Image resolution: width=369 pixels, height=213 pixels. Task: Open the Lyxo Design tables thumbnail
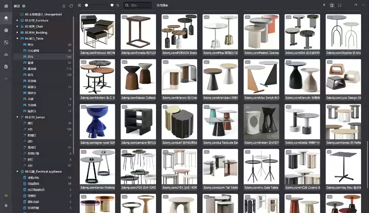(343, 77)
